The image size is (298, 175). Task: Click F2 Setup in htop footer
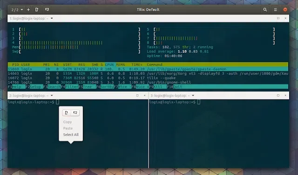click(34, 87)
